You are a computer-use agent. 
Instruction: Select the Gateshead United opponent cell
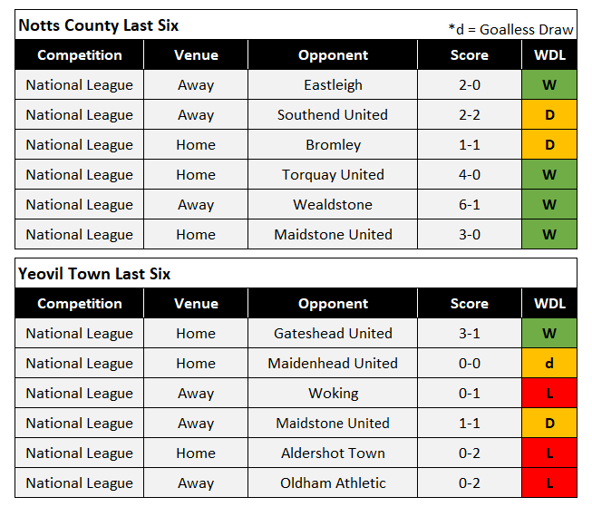tap(333, 334)
